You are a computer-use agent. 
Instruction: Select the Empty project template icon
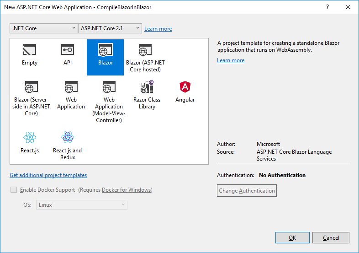[30, 50]
